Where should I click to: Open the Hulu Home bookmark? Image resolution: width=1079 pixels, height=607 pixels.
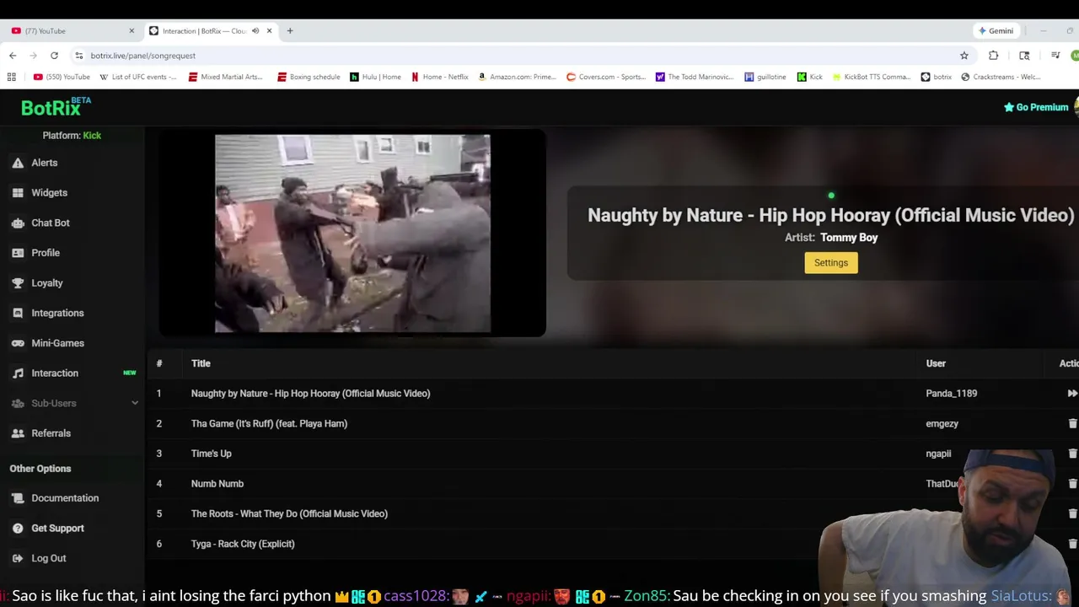click(x=376, y=77)
